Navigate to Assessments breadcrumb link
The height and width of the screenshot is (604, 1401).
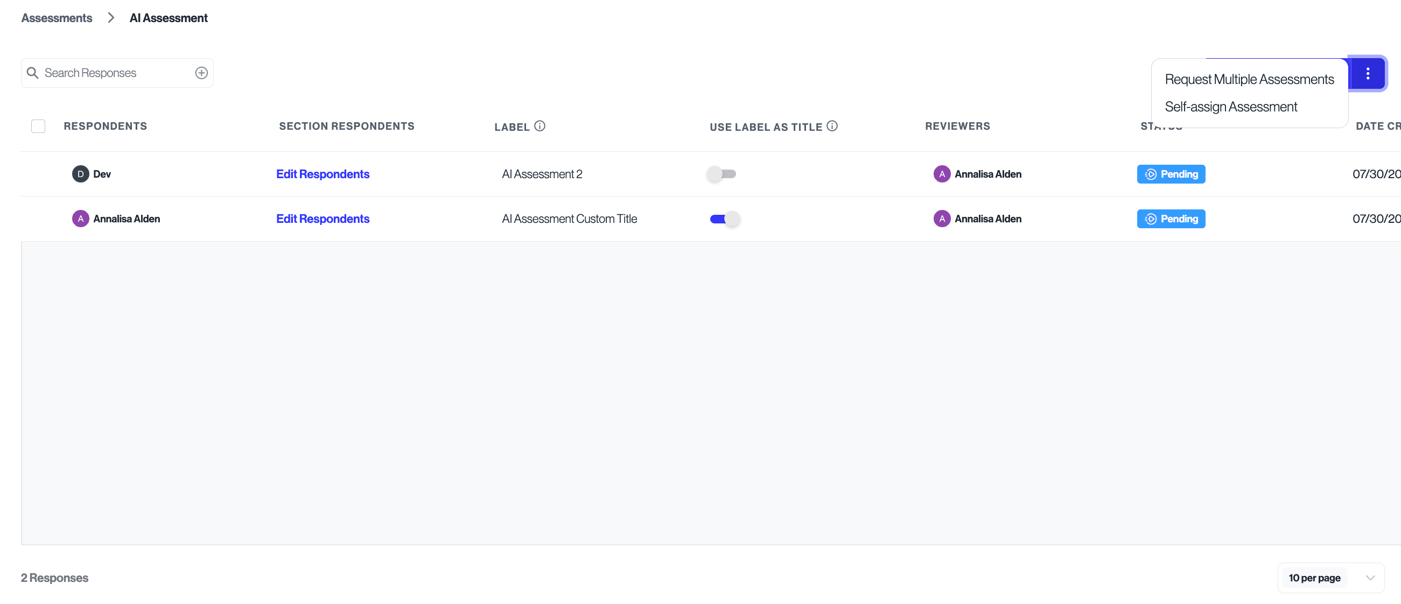[57, 18]
